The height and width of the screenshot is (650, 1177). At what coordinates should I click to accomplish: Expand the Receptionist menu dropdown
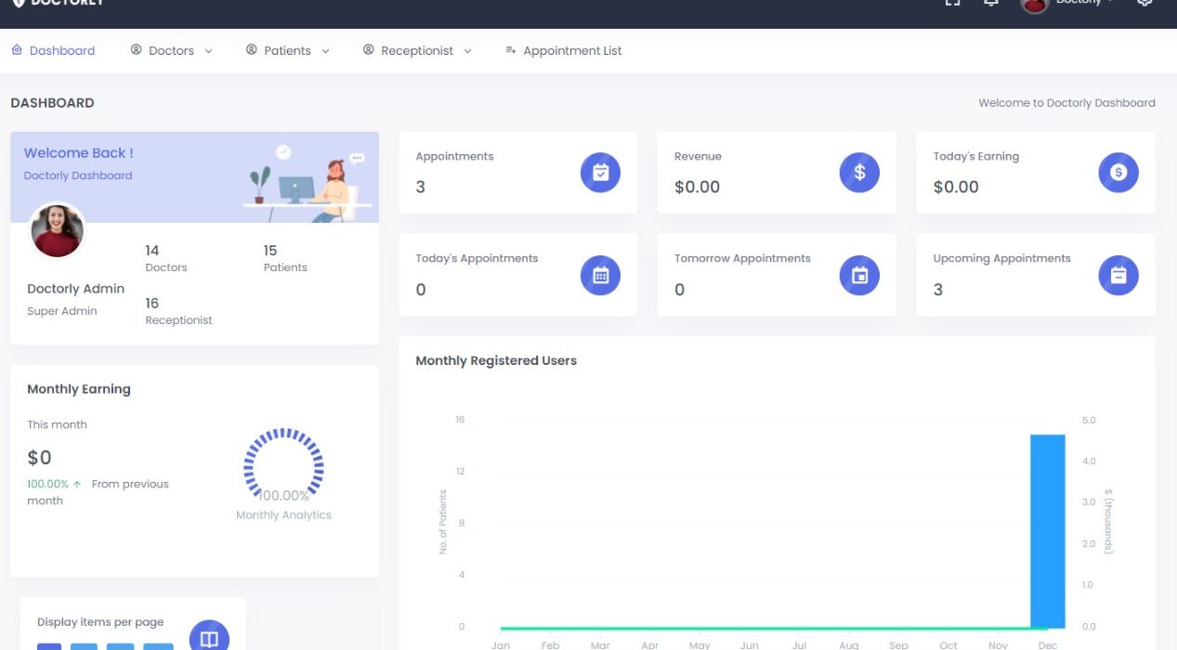[417, 51]
